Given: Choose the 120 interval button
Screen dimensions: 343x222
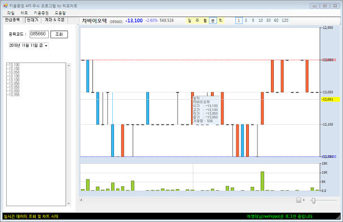Looking at the screenshot, I should [285, 20].
